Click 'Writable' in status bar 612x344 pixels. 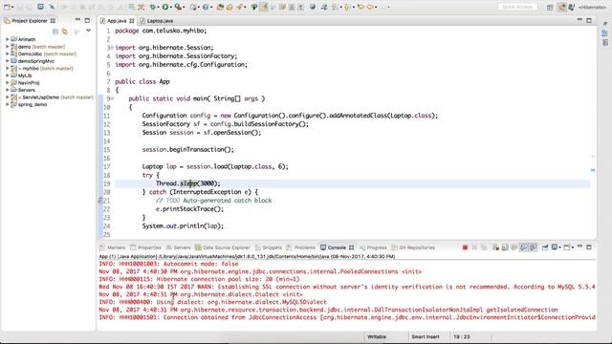377,336
